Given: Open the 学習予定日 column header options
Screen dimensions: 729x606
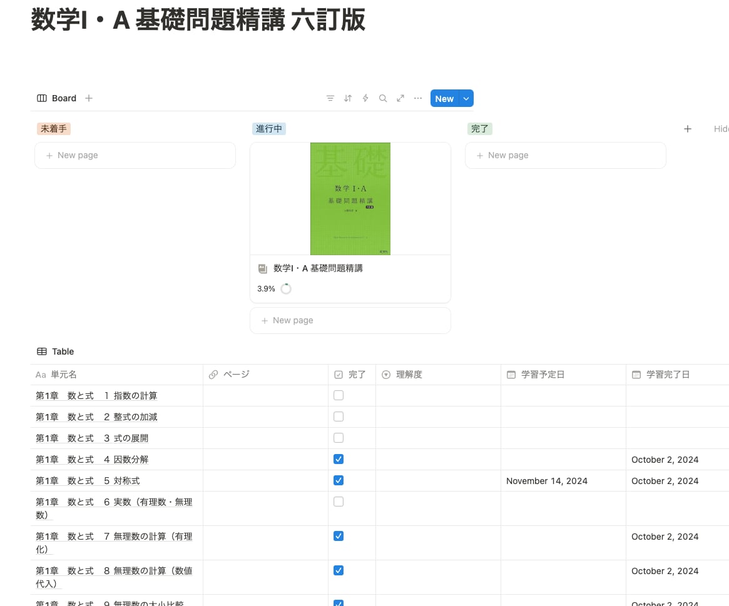Looking at the screenshot, I should click(x=543, y=375).
